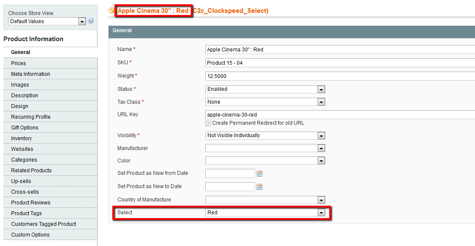Click the New to Date input field

click(x=230, y=186)
